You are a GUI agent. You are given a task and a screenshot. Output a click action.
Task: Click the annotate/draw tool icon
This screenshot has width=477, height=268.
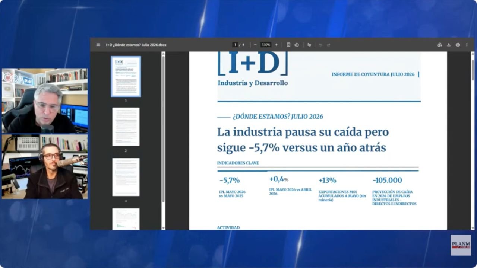tap(309, 45)
